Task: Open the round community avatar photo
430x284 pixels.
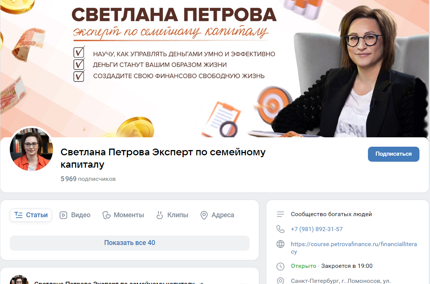Action: 31,149
